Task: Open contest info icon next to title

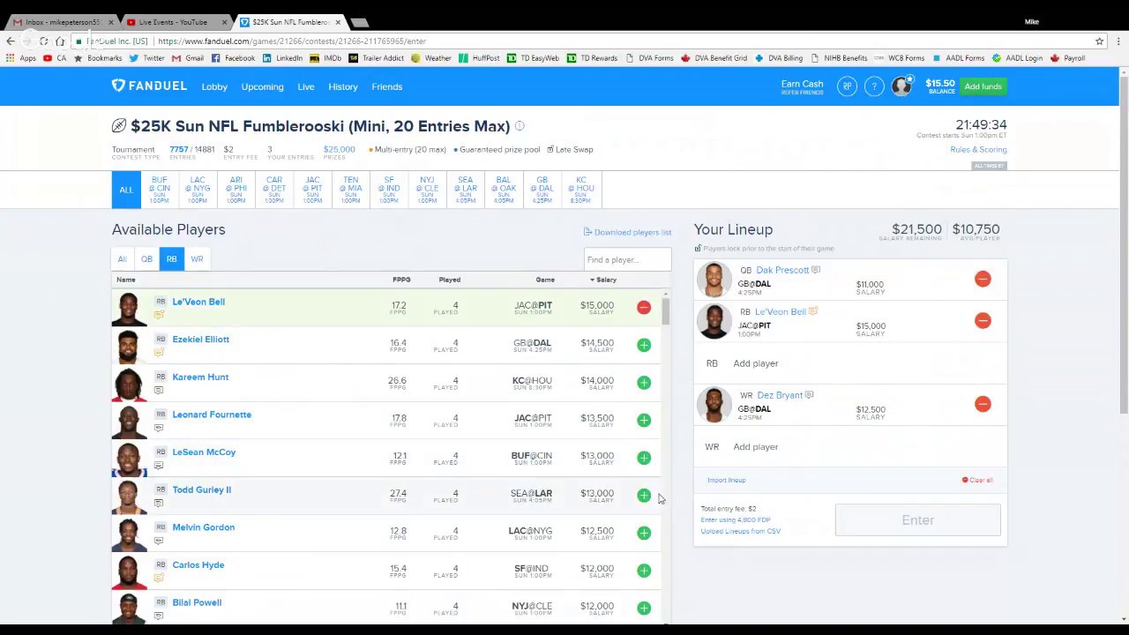Action: [520, 126]
